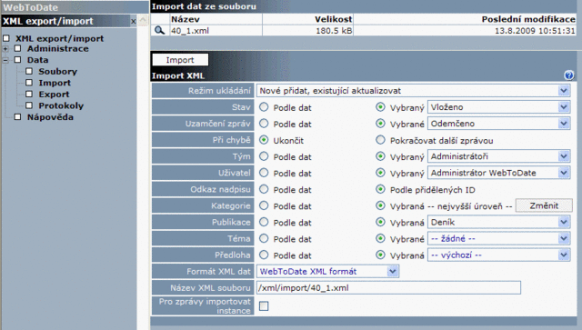Screen dimensions: 582x330
Task: Open Soubory in the tree
Action: pos(58,71)
